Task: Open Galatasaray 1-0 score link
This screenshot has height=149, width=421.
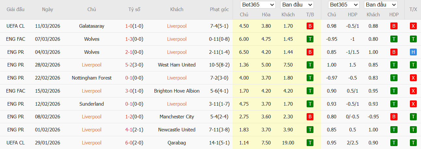Action: (134, 26)
